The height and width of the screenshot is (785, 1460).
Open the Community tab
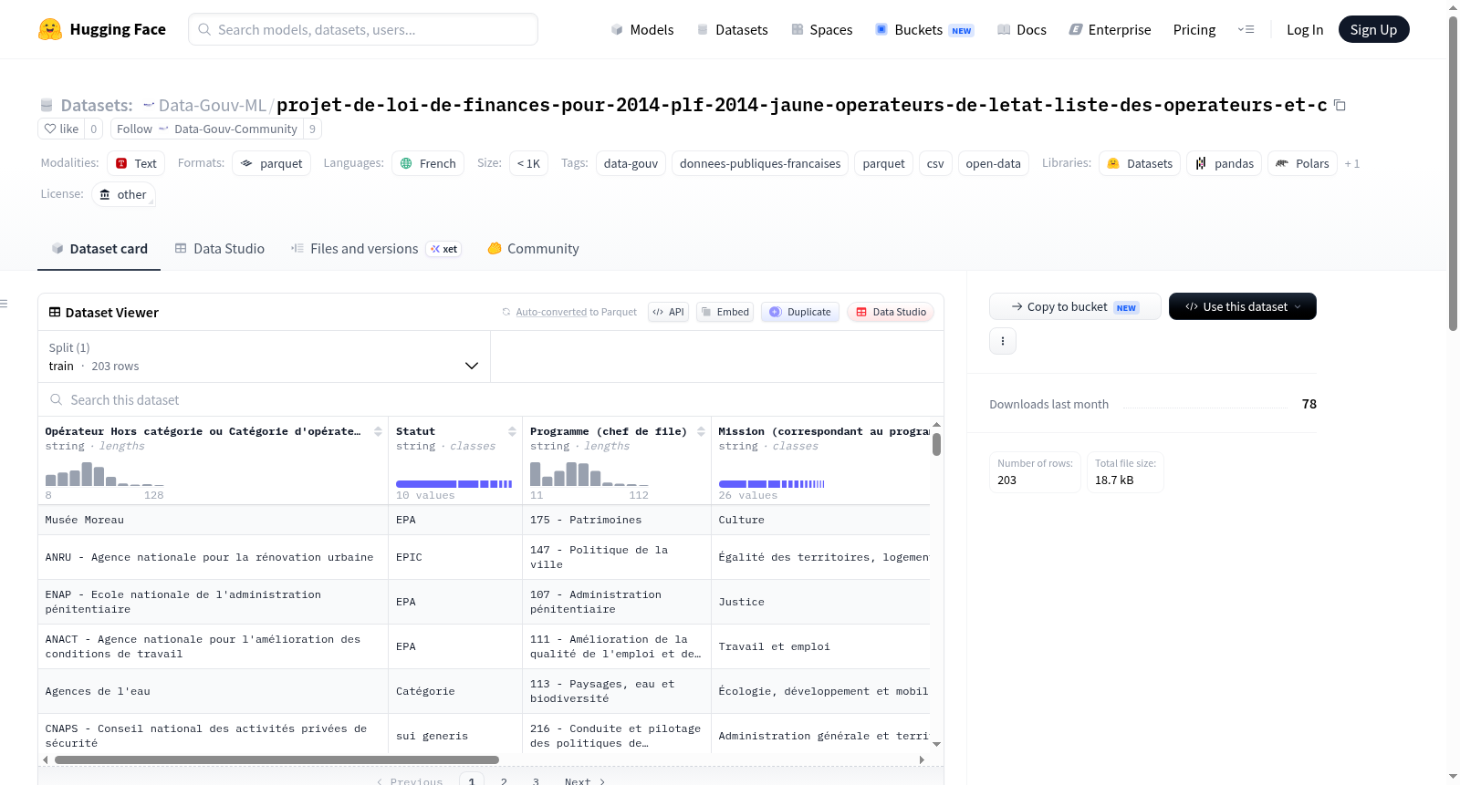(x=534, y=248)
